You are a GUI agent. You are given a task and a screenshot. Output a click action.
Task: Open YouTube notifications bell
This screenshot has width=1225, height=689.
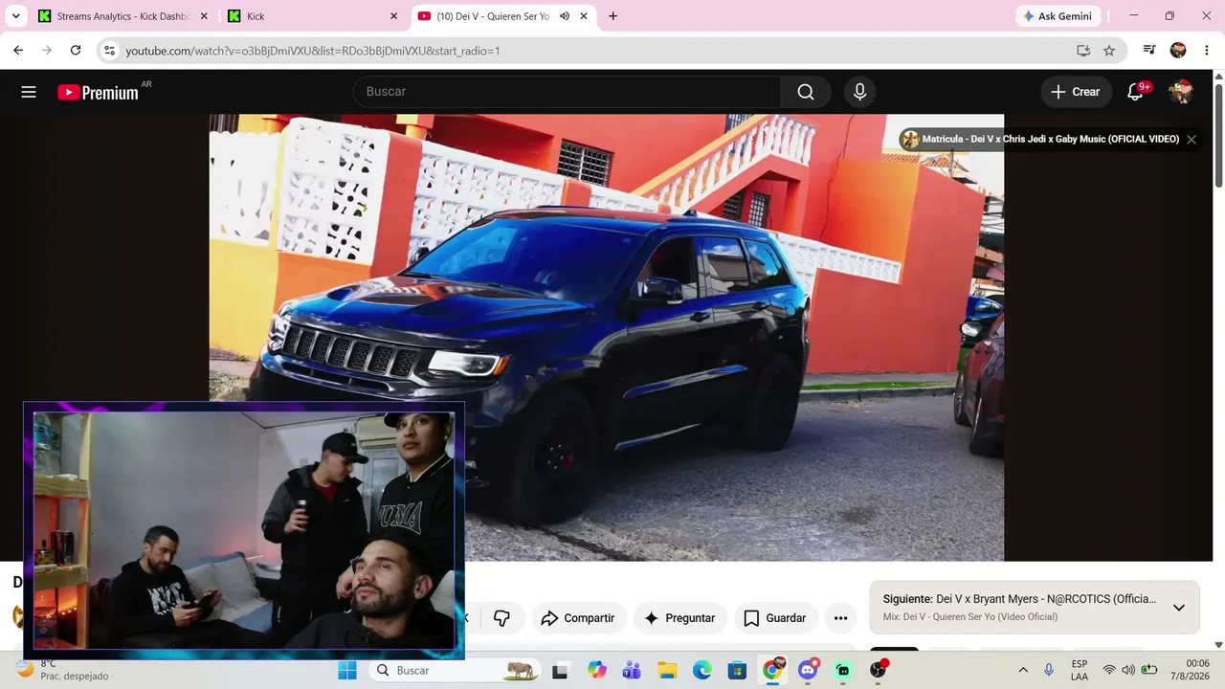1135,92
